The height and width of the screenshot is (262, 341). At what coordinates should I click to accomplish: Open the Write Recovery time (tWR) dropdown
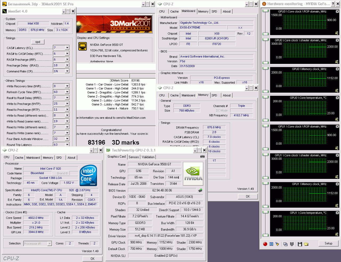click(67, 86)
